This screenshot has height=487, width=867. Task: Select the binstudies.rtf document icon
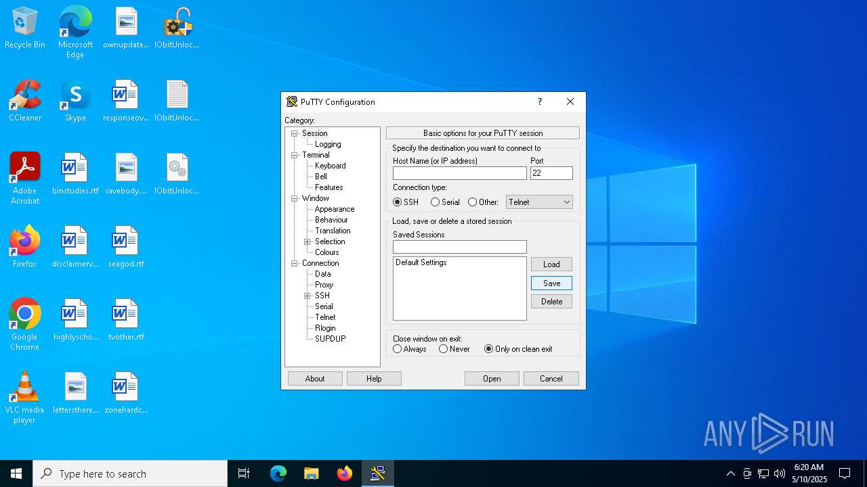(x=75, y=175)
